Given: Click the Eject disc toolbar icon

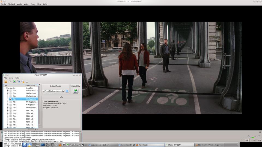Looking at the screenshot, I should point(27,82).
